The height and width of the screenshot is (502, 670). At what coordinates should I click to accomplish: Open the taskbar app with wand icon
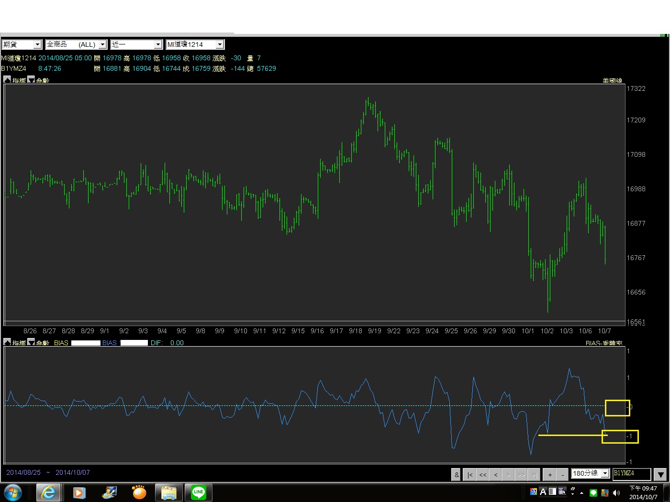(109, 492)
